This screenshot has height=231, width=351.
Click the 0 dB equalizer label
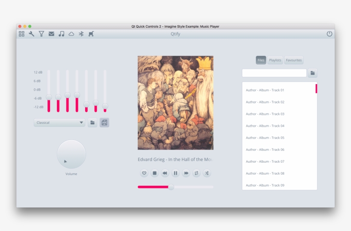coord(37,90)
